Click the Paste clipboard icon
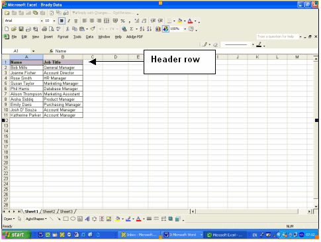The width and height of the screenshot is (321, 242). pyautogui.click(x=82, y=29)
